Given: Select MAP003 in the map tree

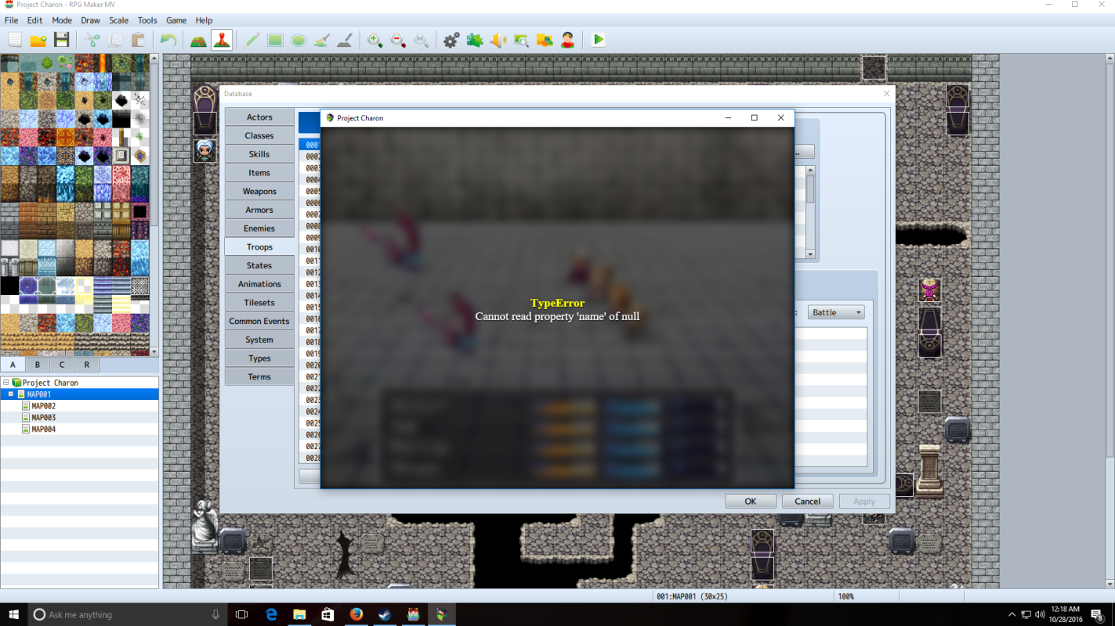Looking at the screenshot, I should click(x=43, y=418).
